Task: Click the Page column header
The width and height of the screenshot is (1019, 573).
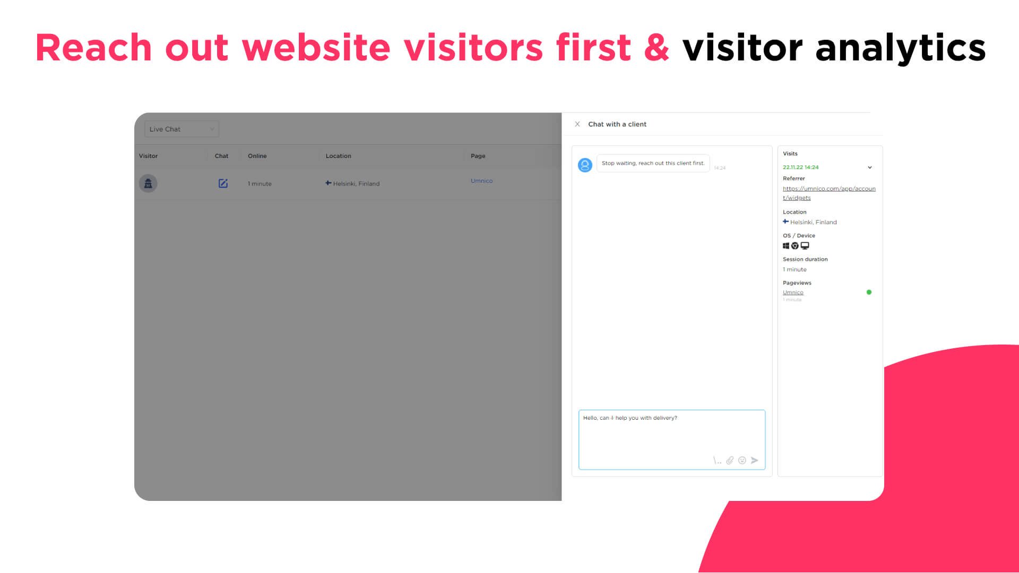Action: point(478,156)
